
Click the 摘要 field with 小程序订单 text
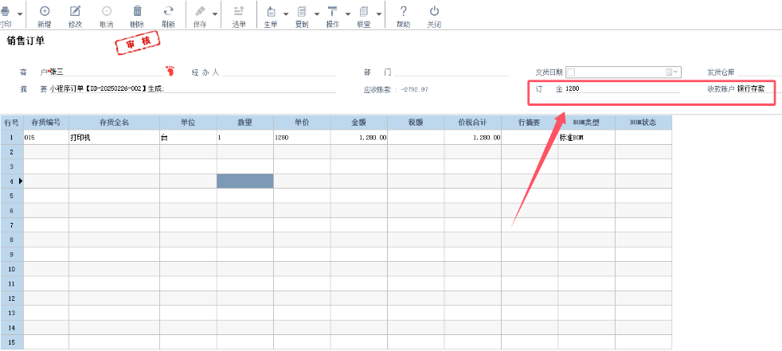pyautogui.click(x=193, y=89)
